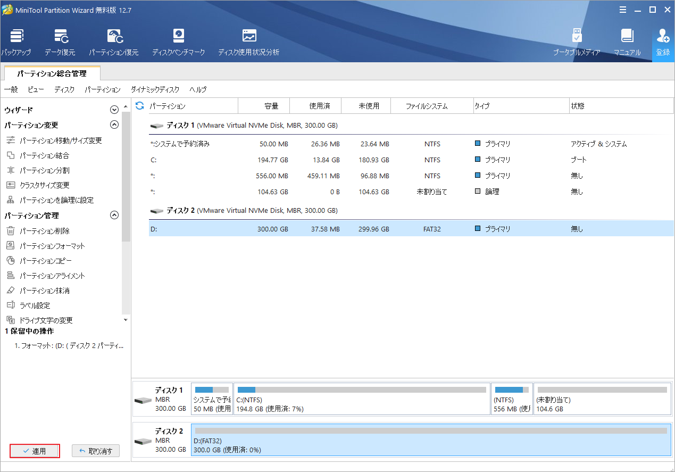This screenshot has height=472, width=675.
Task: Select パーティションアライメント align option
Action: (46, 276)
